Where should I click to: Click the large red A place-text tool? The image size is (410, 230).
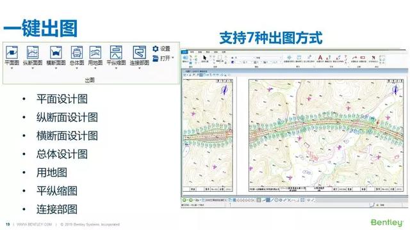pyautogui.click(x=320, y=57)
